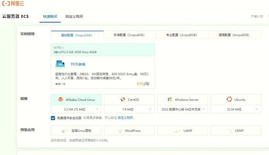Click the Ubuntu logo icon
This screenshot has height=155, width=269.
click(x=229, y=99)
